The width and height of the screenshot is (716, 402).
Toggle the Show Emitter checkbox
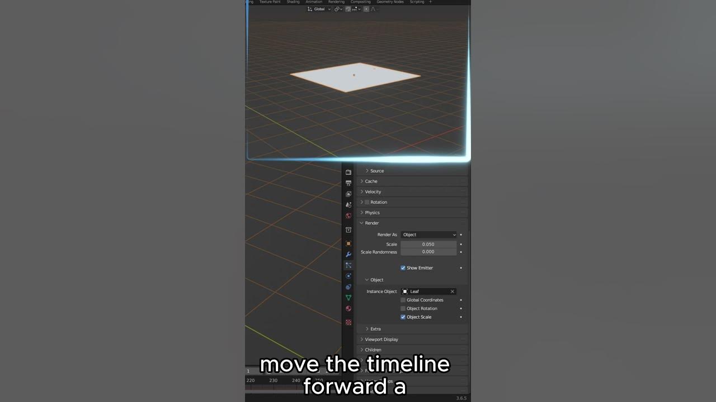403,268
